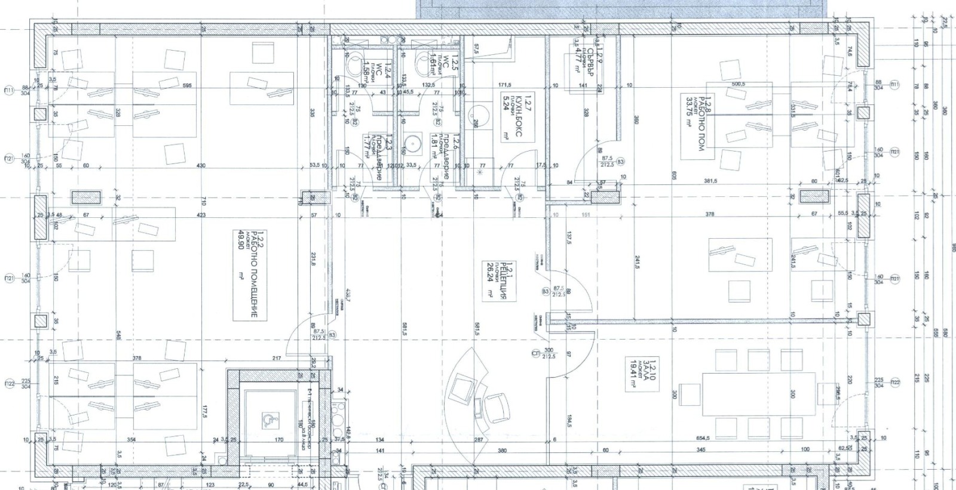
Task: Click the 500.5 dimension
Action: pos(739,85)
